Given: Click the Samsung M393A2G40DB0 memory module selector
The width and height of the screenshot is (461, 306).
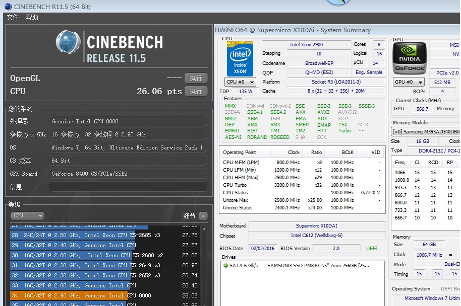Looking at the screenshot, I should pos(425,132).
